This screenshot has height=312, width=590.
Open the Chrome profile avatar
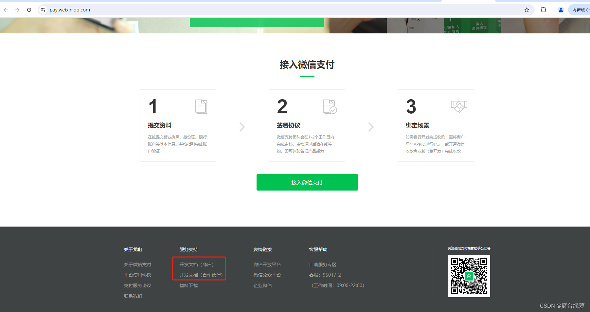pyautogui.click(x=561, y=10)
